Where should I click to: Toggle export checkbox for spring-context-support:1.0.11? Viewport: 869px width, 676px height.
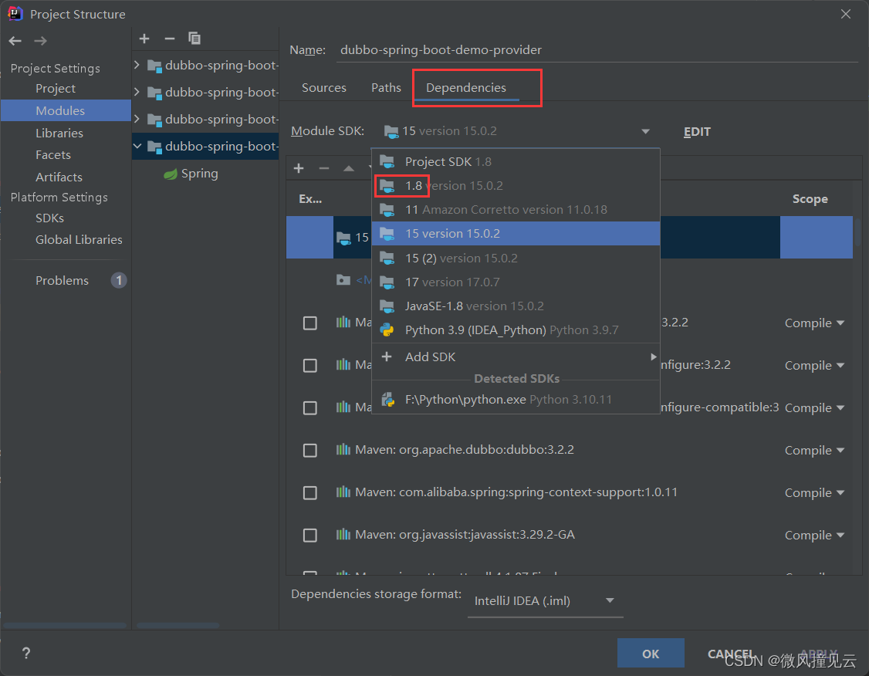point(310,492)
